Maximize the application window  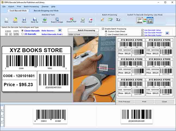point(165,2)
